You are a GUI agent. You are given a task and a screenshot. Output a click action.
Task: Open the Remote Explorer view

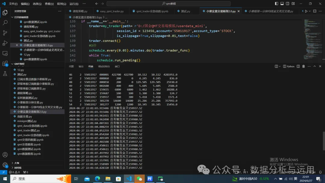(5, 53)
